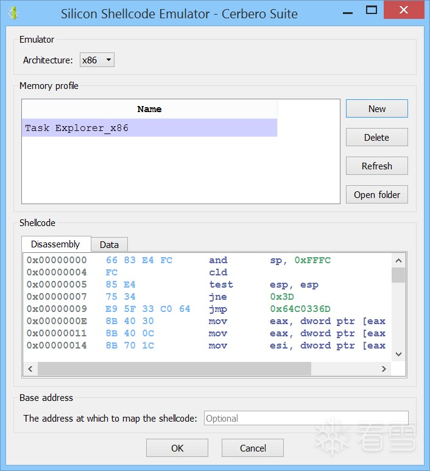430x471 pixels.
Task: Click the scroll left arrow in disassembly view
Action: [30, 369]
